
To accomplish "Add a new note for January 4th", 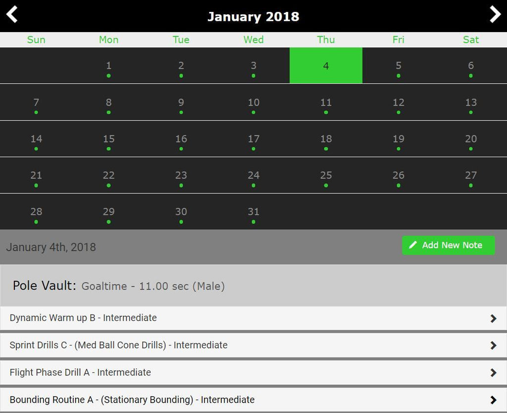I will (x=449, y=245).
